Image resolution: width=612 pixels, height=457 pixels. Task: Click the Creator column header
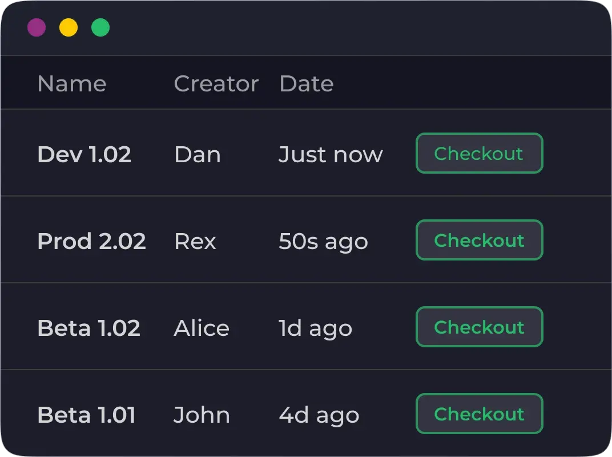pos(216,83)
